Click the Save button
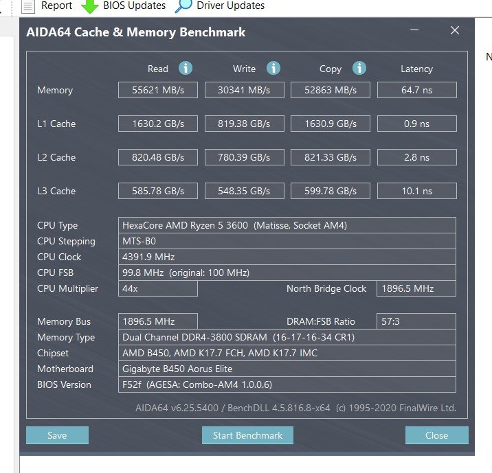492x473 pixels. coord(57,435)
